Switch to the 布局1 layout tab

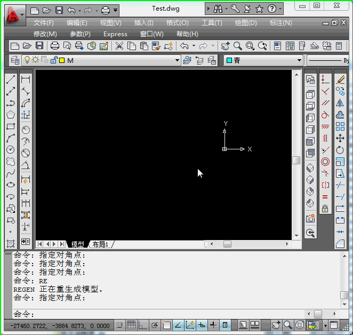coord(100,244)
